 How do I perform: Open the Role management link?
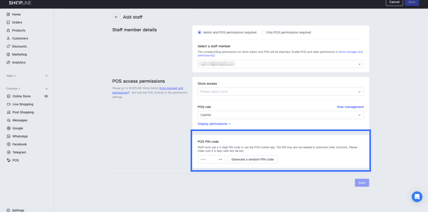pyautogui.click(x=350, y=107)
